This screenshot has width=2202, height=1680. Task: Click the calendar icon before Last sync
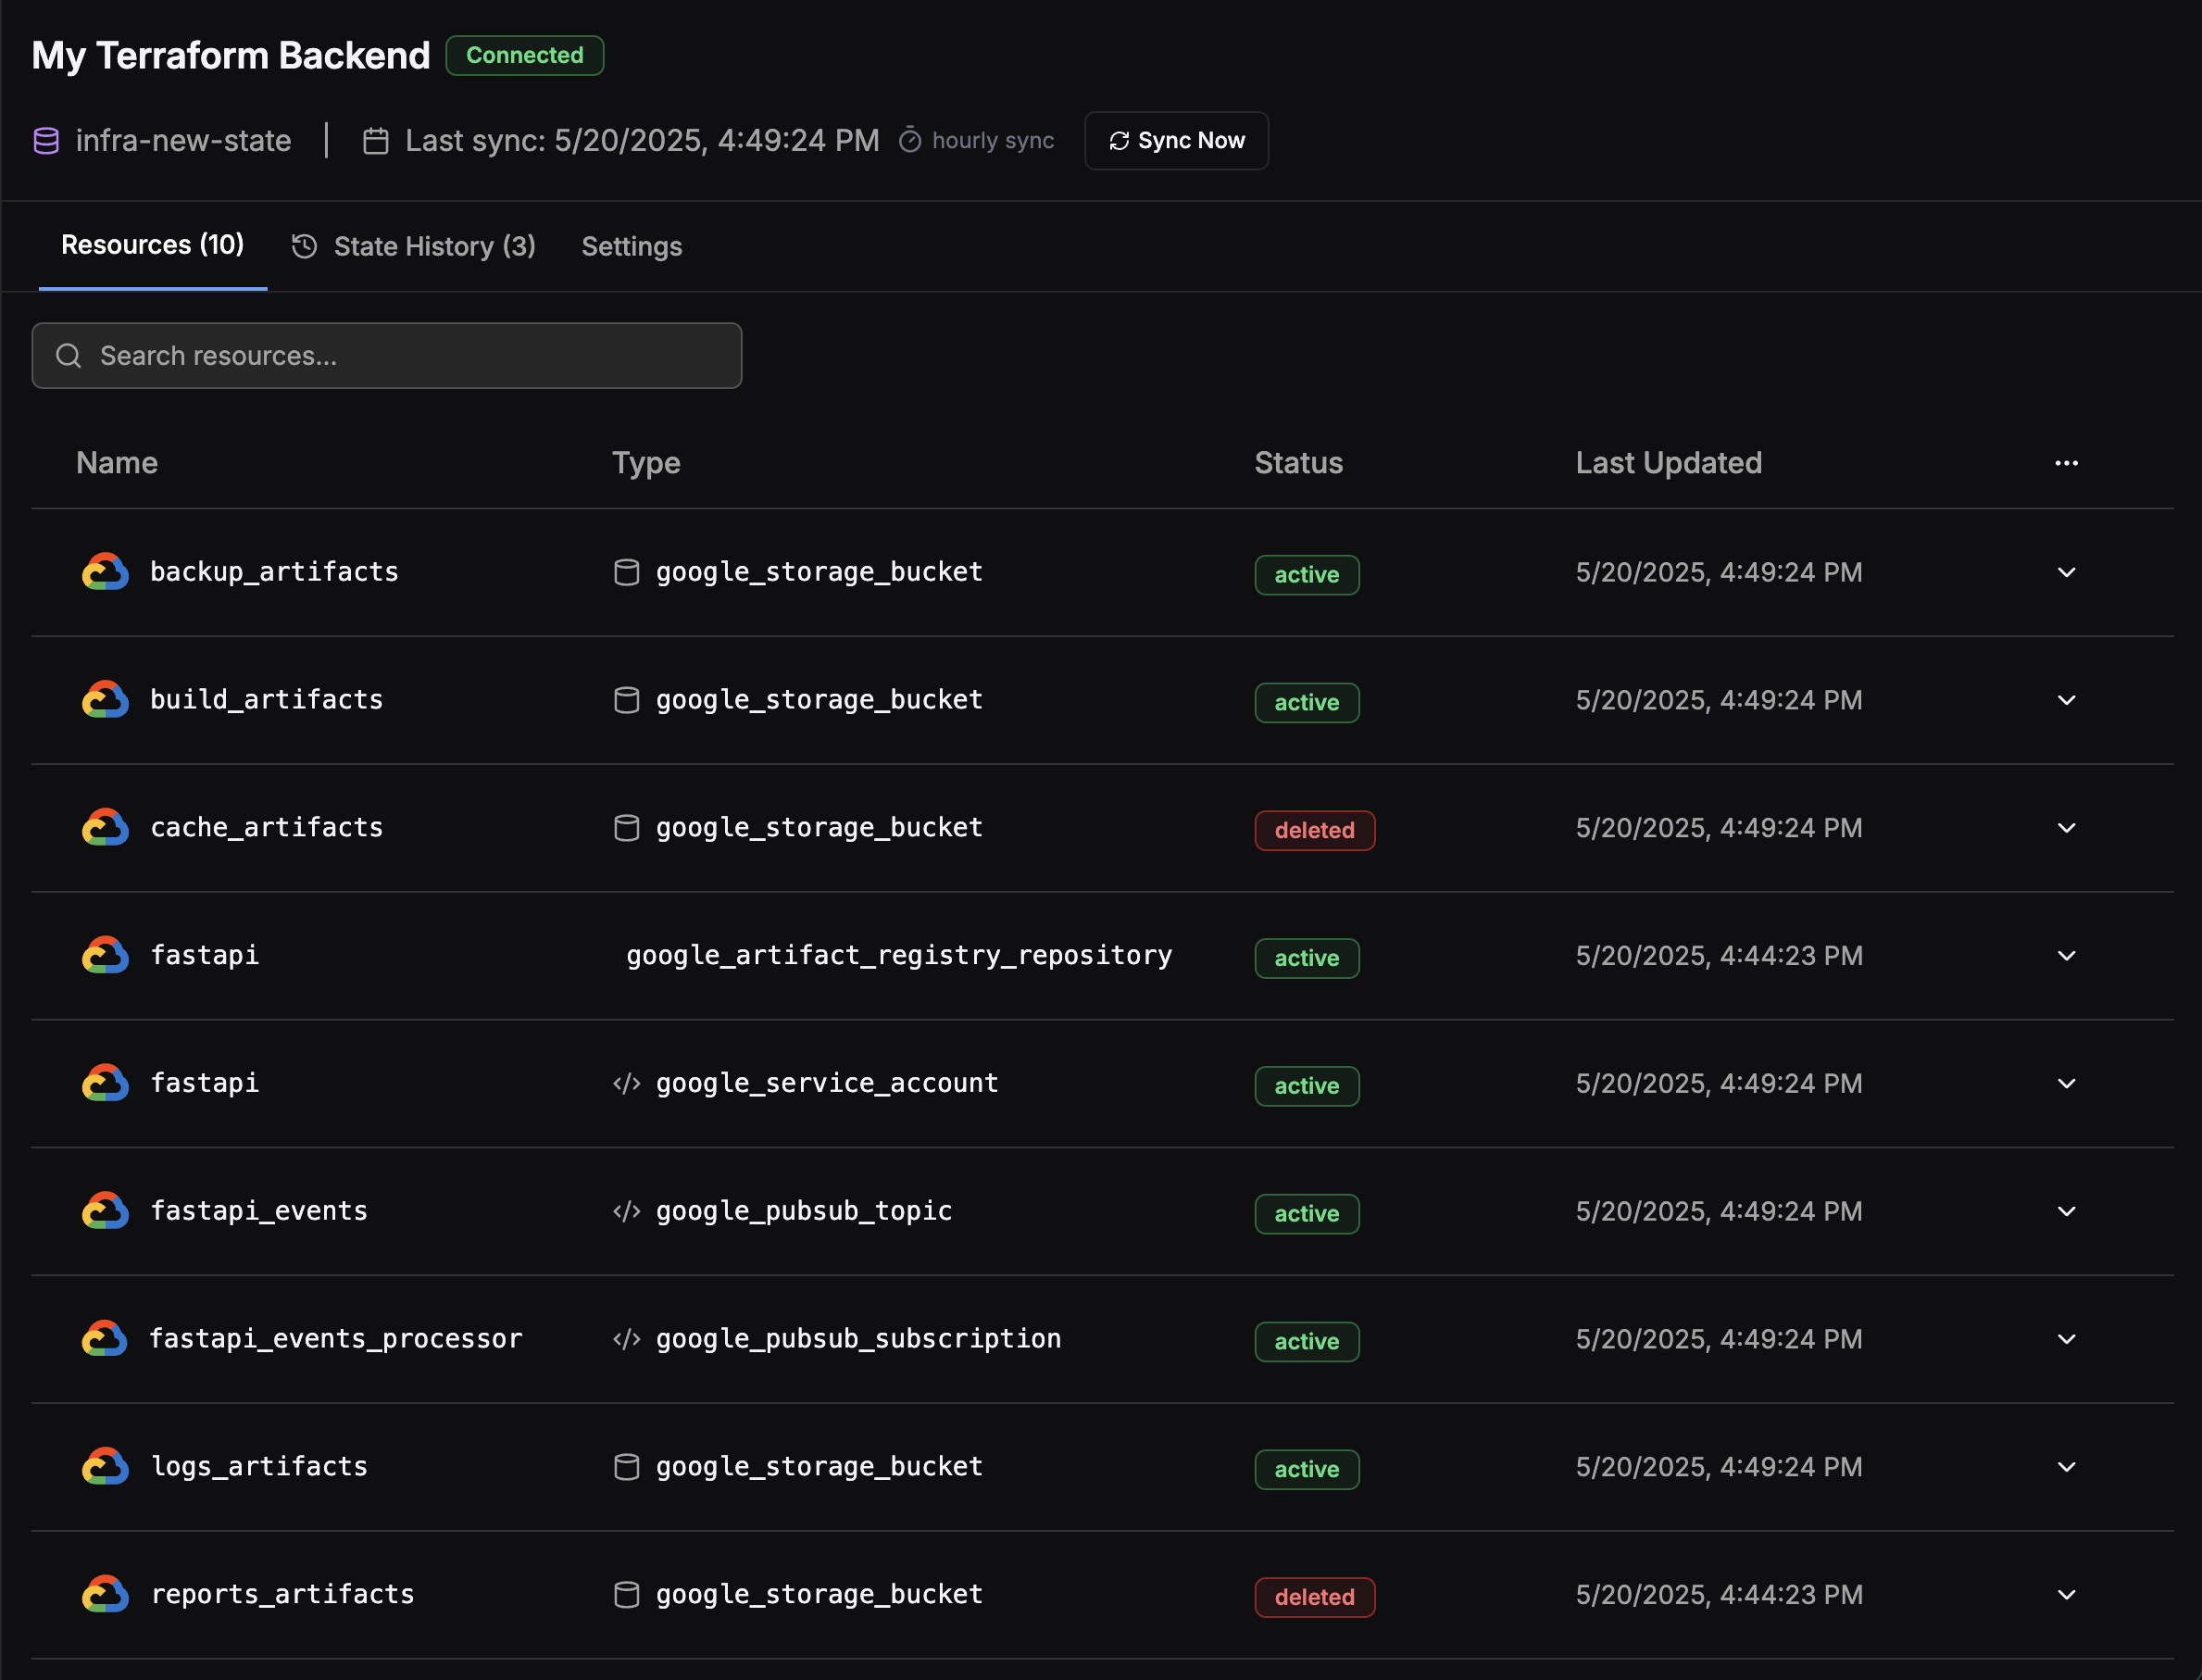point(376,141)
